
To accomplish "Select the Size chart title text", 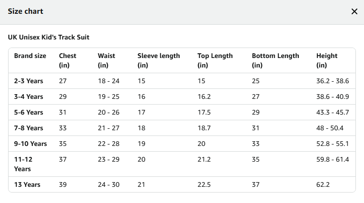I will tap(26, 11).
